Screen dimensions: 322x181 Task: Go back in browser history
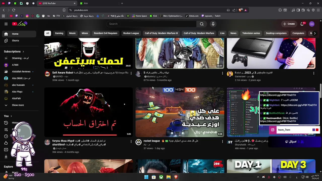point(4,10)
